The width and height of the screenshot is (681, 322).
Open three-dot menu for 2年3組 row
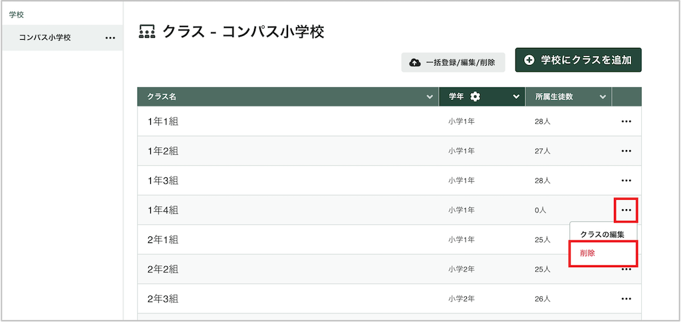626,299
